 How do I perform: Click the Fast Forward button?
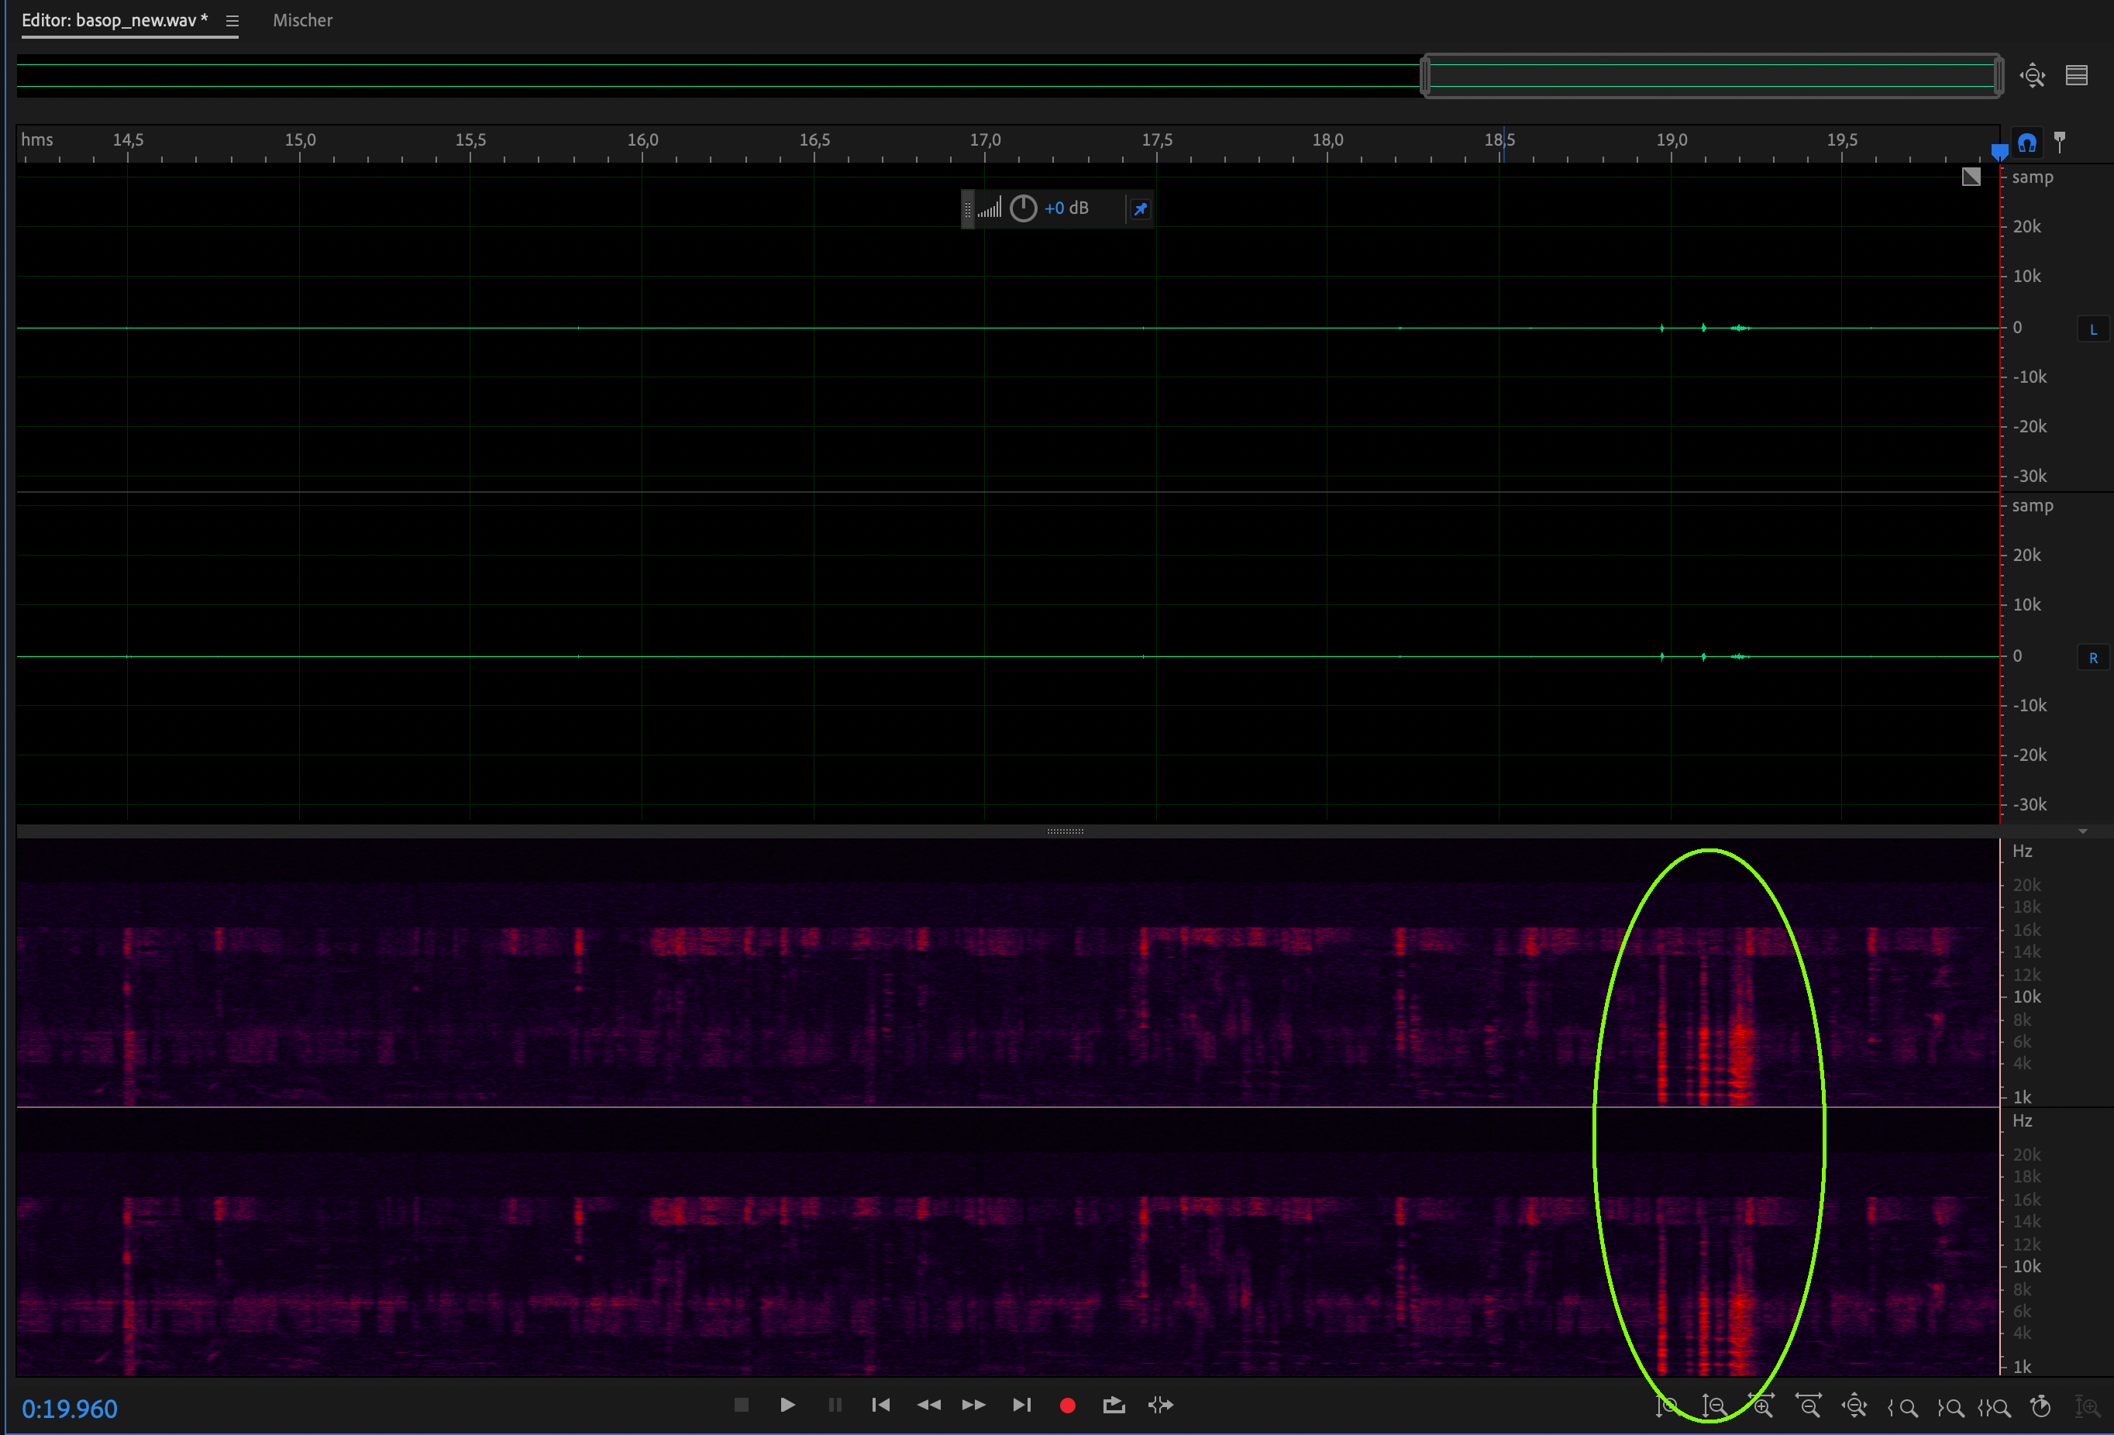[x=973, y=1405]
